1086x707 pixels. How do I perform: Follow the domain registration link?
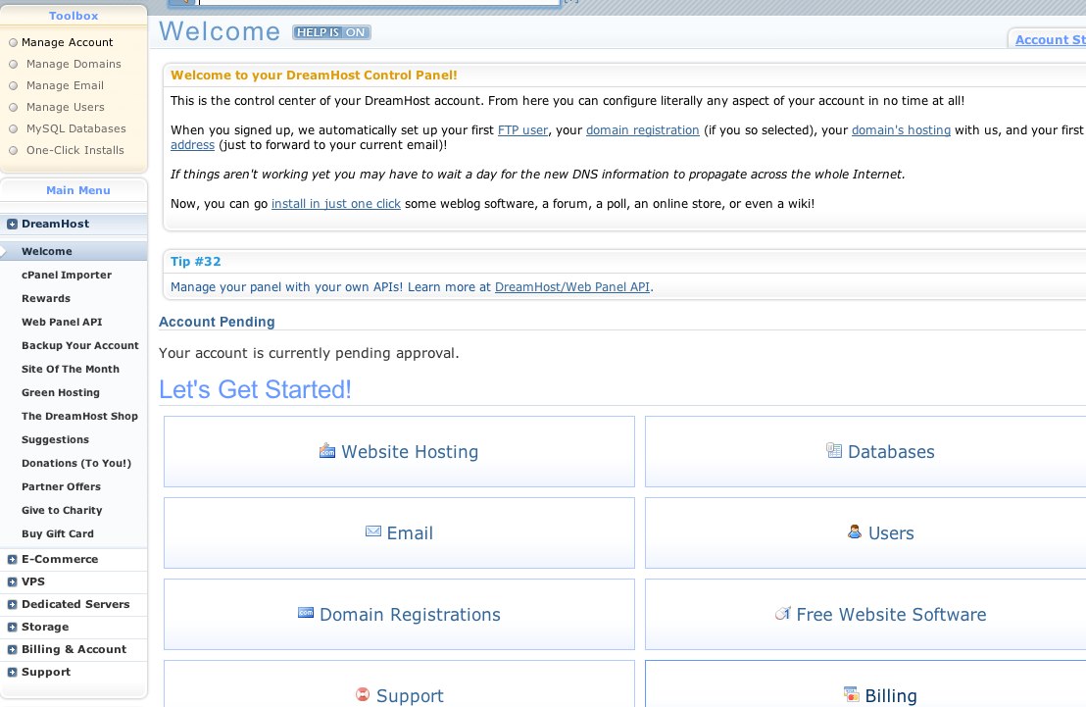click(643, 130)
